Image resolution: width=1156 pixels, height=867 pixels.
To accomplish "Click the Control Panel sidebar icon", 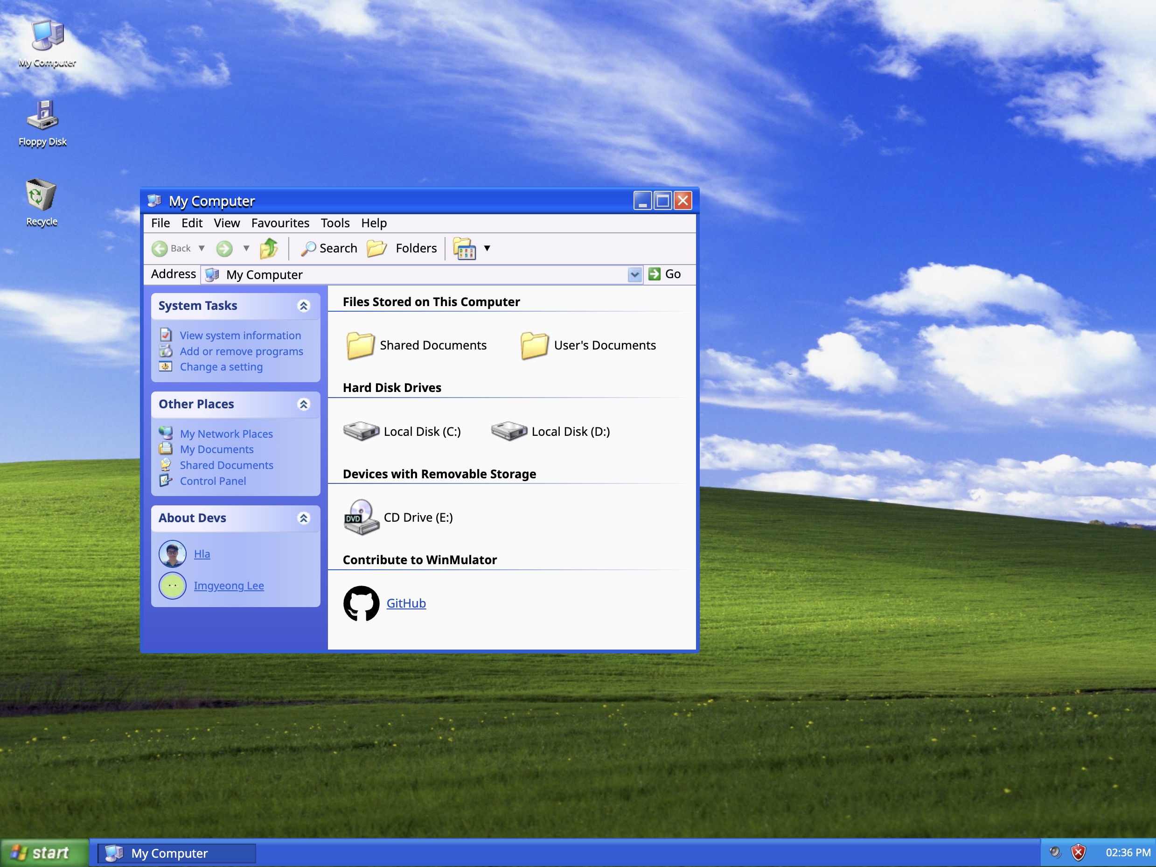I will (166, 480).
